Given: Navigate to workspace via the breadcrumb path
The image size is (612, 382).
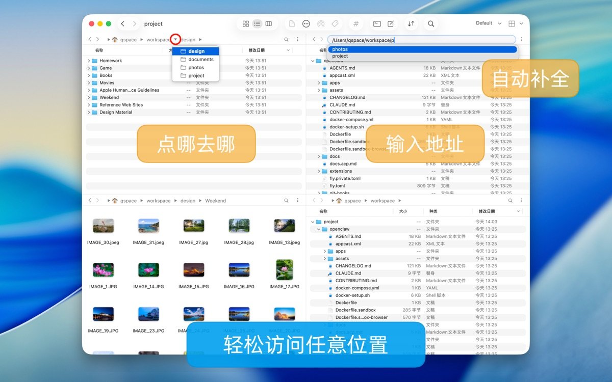Looking at the screenshot, I should tap(158, 39).
